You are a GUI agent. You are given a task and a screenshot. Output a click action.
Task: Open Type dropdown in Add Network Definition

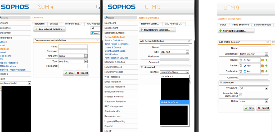pos(174,52)
